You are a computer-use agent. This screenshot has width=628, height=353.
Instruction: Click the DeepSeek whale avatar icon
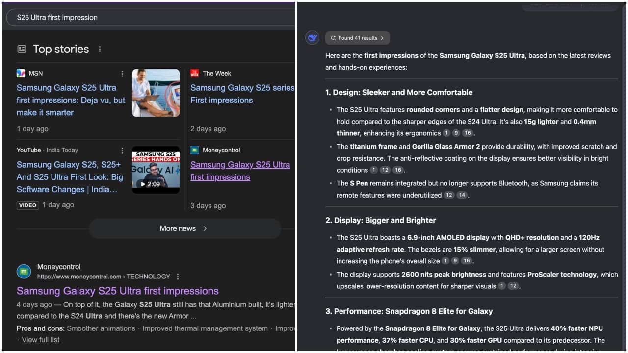coord(313,37)
